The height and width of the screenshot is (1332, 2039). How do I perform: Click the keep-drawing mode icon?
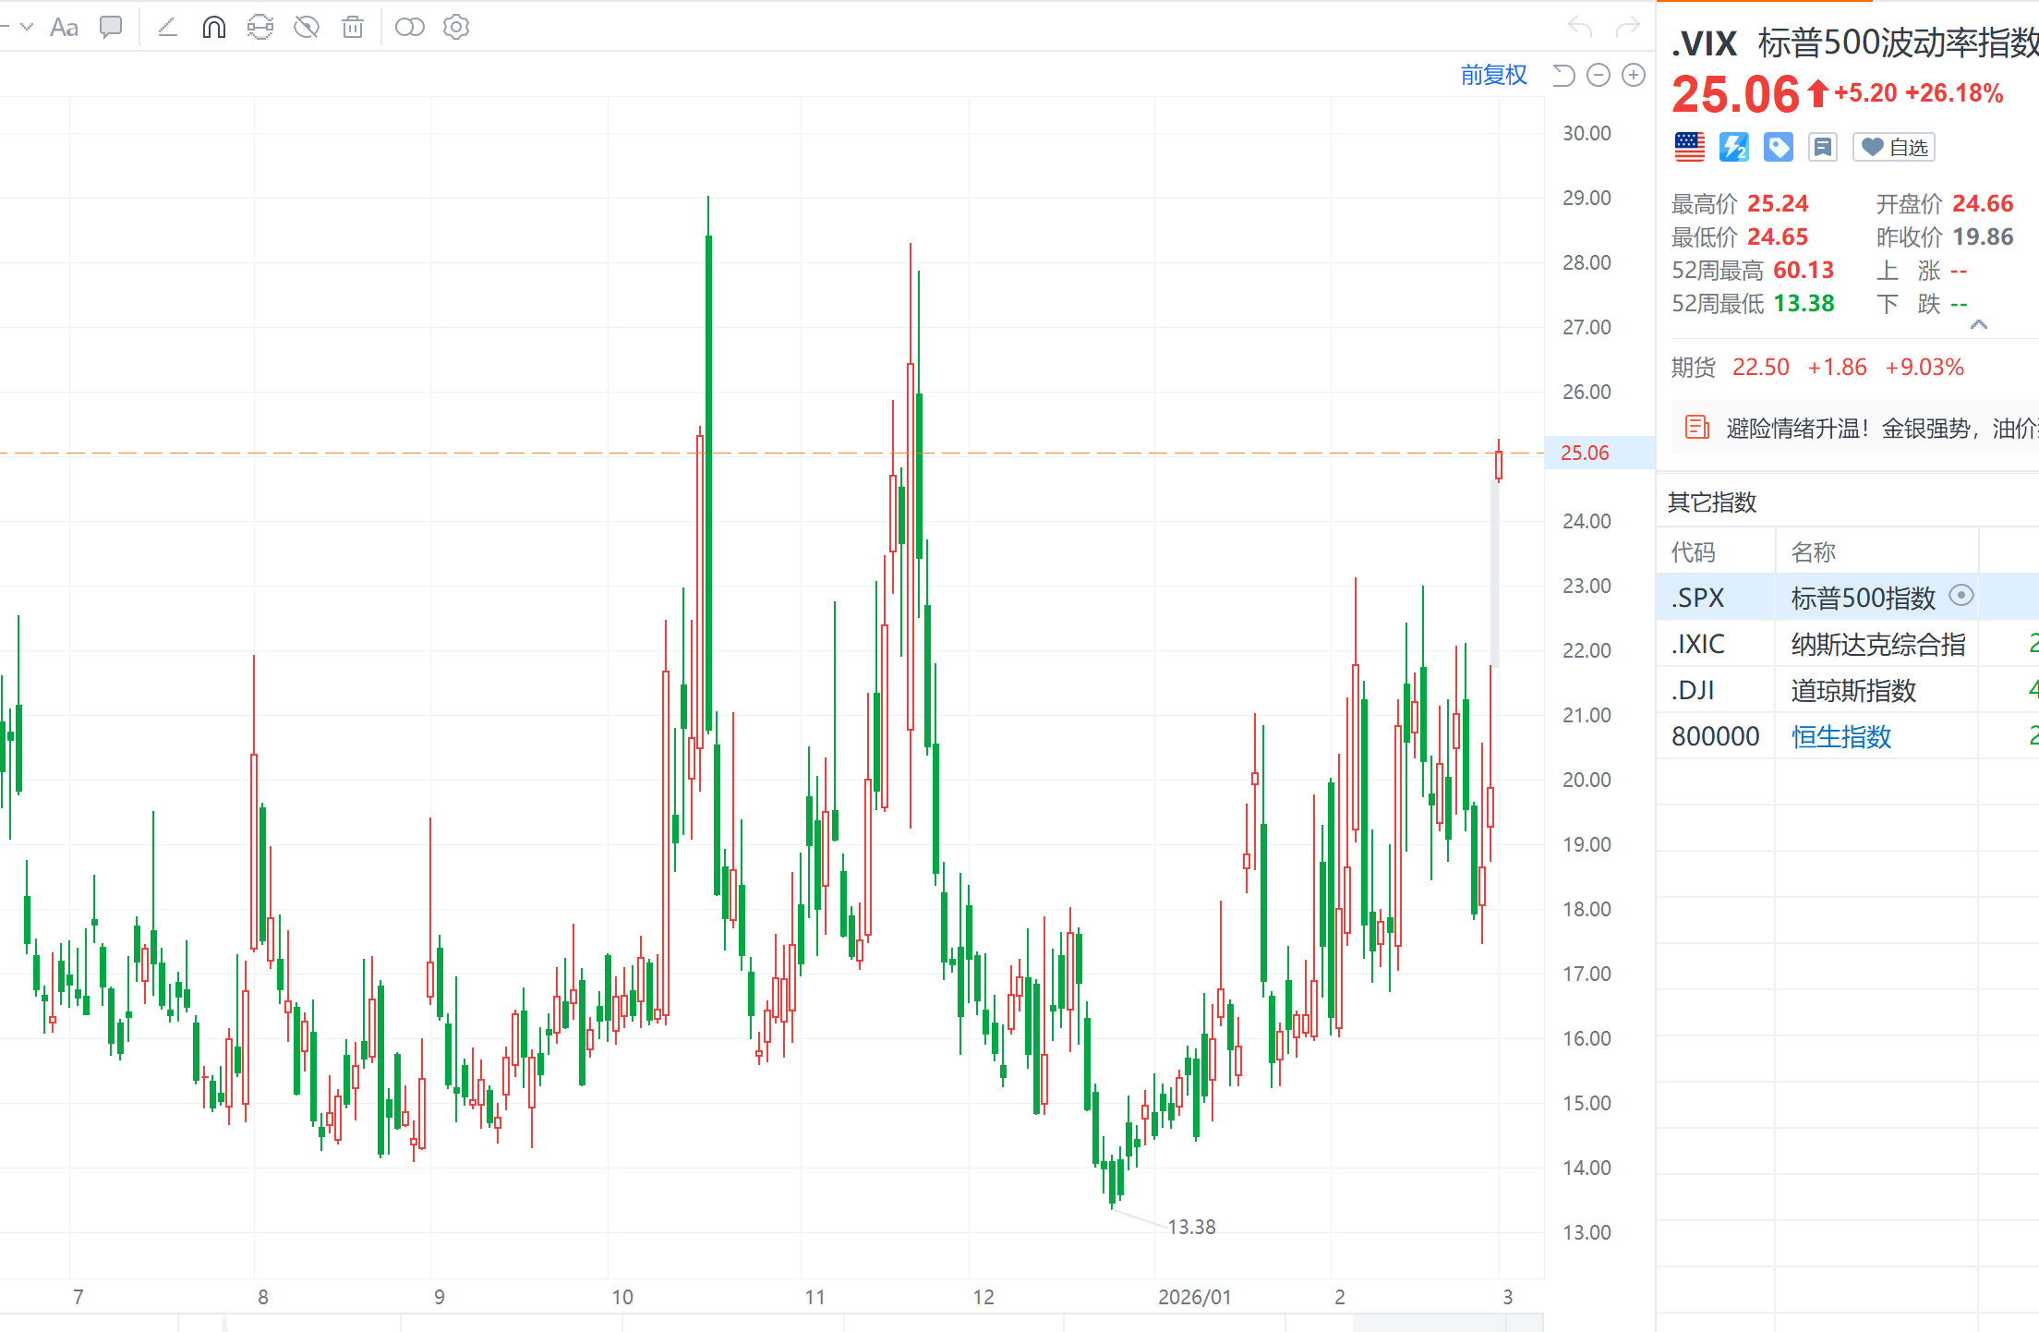pos(260,28)
